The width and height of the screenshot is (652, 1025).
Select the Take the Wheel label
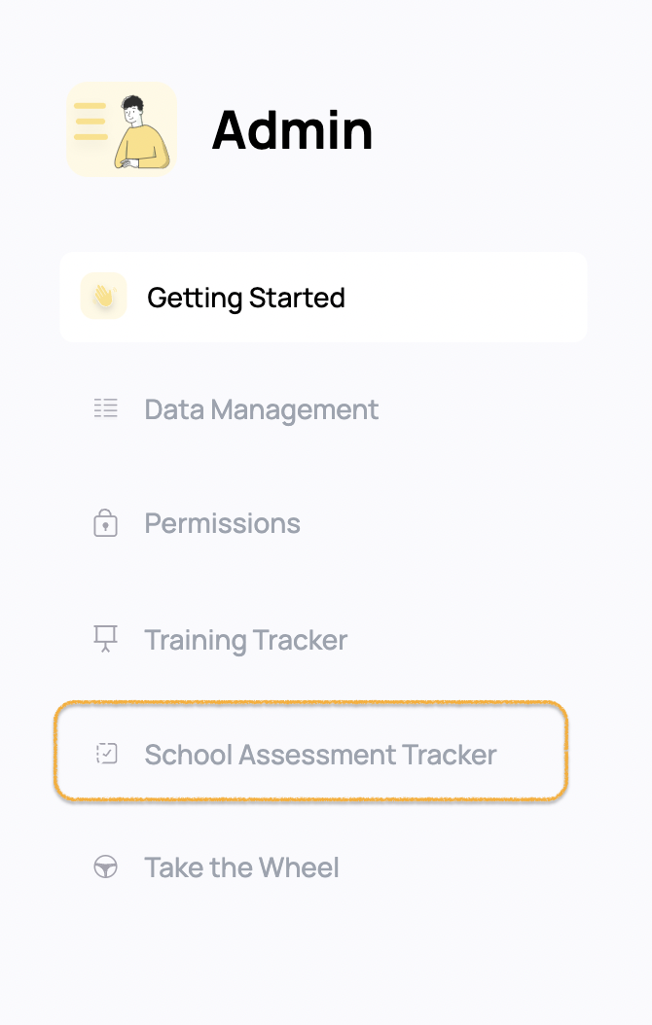click(x=242, y=868)
